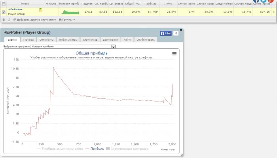Click the Фильтр column header

click(x=51, y=4)
